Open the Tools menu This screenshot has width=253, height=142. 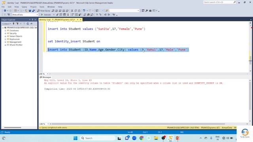[x=42, y=7]
